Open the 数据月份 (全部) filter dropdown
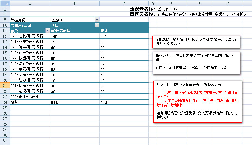 coord(97,20)
